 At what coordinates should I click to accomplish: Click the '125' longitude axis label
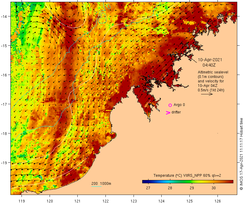(x=189, y=201)
